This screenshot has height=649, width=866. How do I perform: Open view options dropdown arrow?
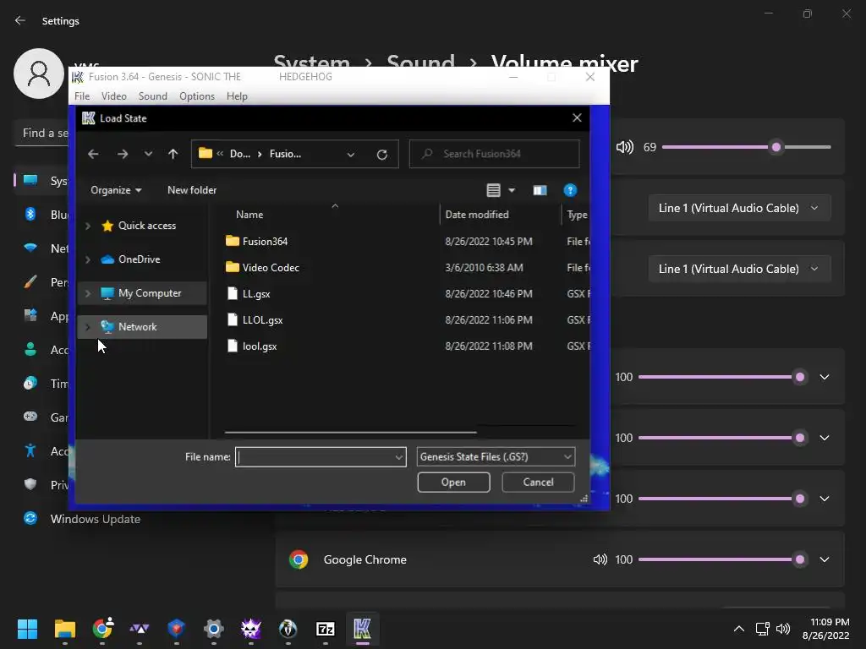point(512,190)
